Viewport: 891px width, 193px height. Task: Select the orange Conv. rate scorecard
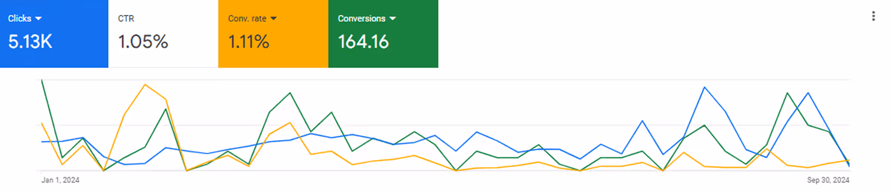(x=273, y=34)
